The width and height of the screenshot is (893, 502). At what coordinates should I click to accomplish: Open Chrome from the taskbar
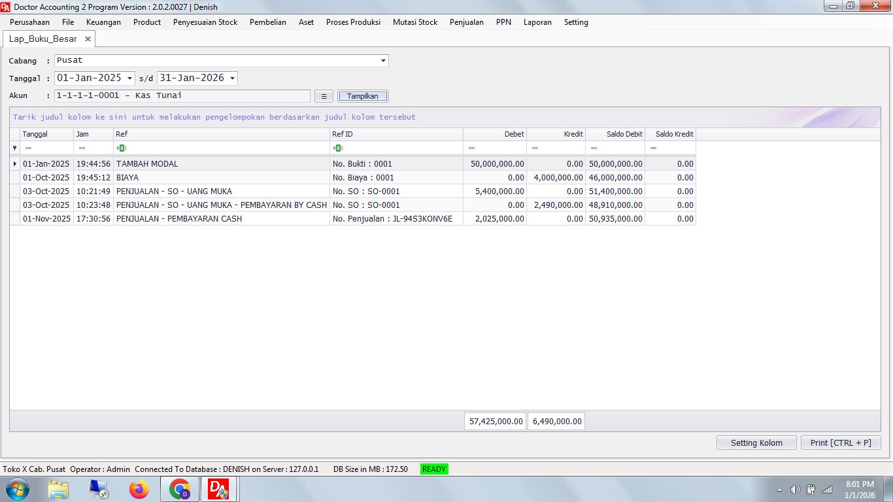point(180,489)
